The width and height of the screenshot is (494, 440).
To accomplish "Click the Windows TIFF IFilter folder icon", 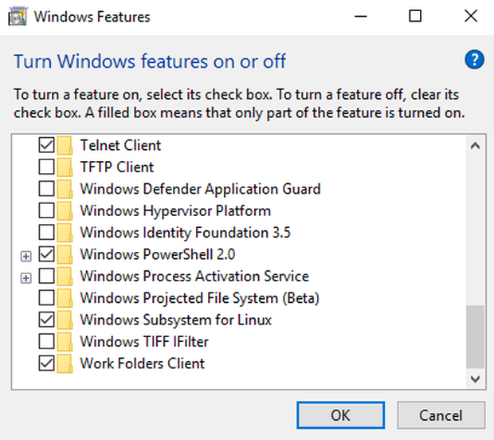I will click(65, 342).
